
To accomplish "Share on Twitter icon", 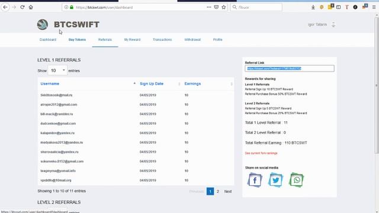I will coord(275,180).
